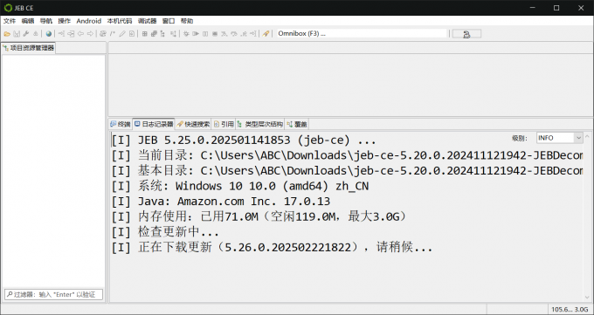Click the comment slash-asterisk toolbar icon

pos(113,34)
